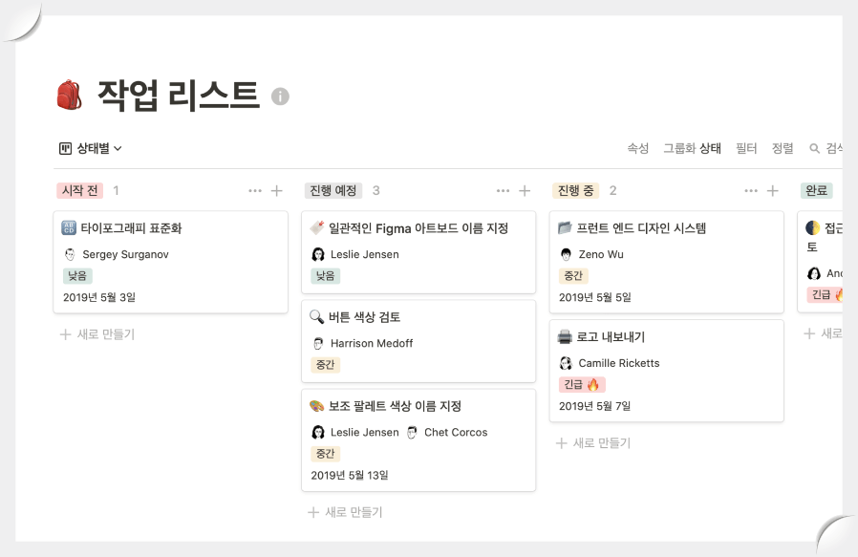The image size is (858, 557).
Task: Open the 정렬 menu
Action: pos(783,148)
